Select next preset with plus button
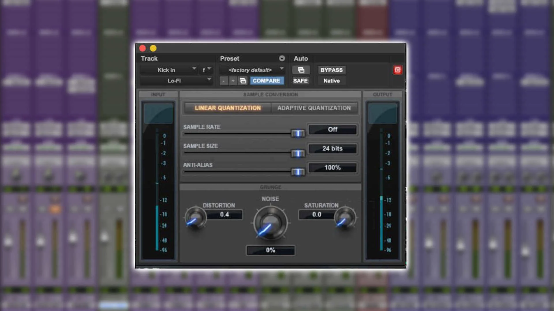554x311 pixels. click(x=233, y=81)
